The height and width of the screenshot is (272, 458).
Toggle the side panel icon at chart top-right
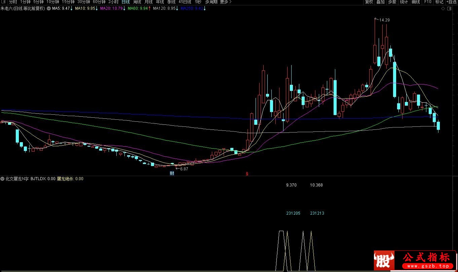[449, 9]
